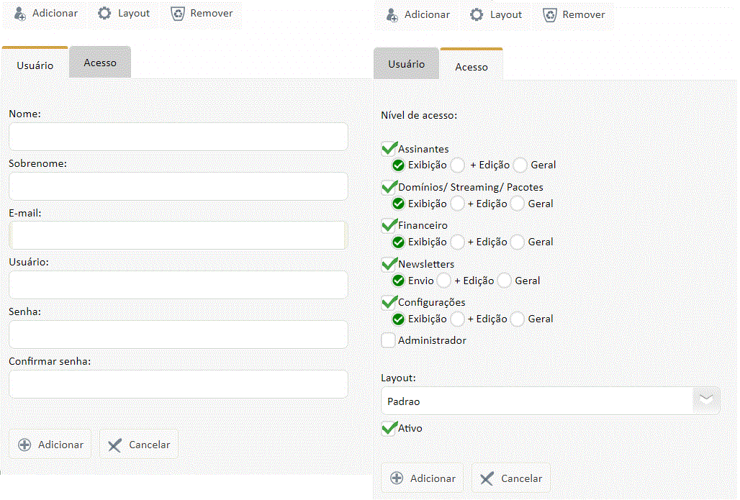Click the add-user icon in the right panel toolbar
Viewport: 740px width, 500px height.
pos(392,14)
